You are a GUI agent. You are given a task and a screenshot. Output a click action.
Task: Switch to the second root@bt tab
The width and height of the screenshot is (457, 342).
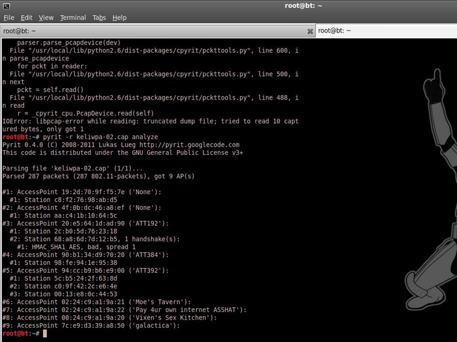(386, 30)
